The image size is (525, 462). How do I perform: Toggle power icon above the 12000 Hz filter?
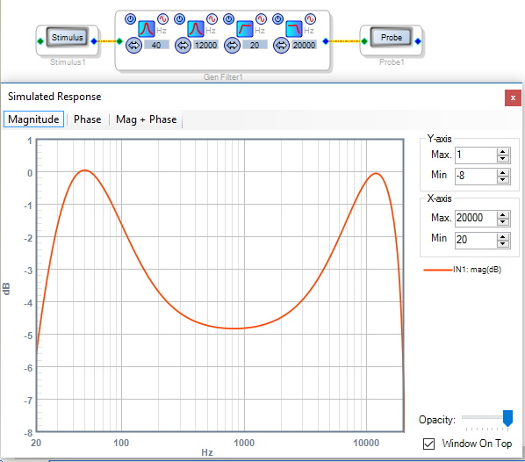[x=179, y=18]
